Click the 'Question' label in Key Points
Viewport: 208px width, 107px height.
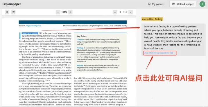tap(80, 39)
